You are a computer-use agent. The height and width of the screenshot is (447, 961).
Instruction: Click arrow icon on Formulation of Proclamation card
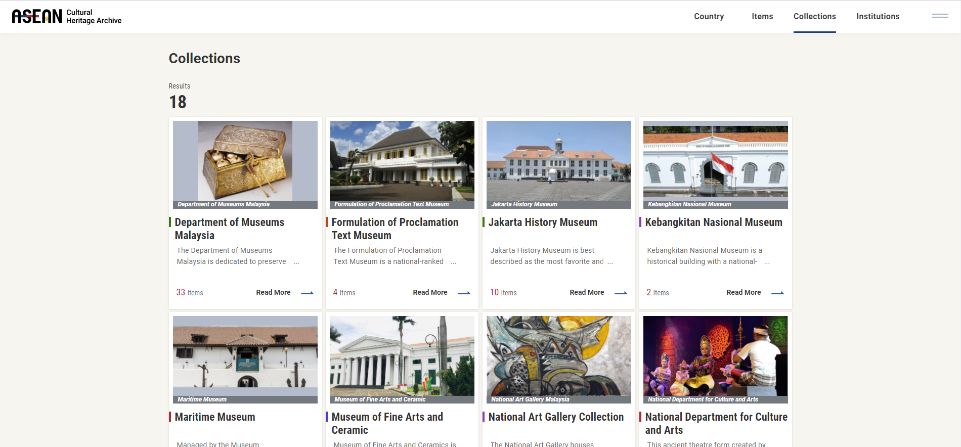pyautogui.click(x=464, y=293)
